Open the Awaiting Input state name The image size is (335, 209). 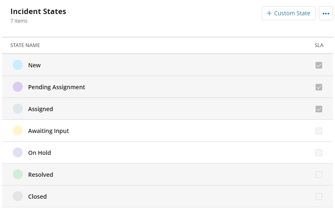pyautogui.click(x=48, y=131)
